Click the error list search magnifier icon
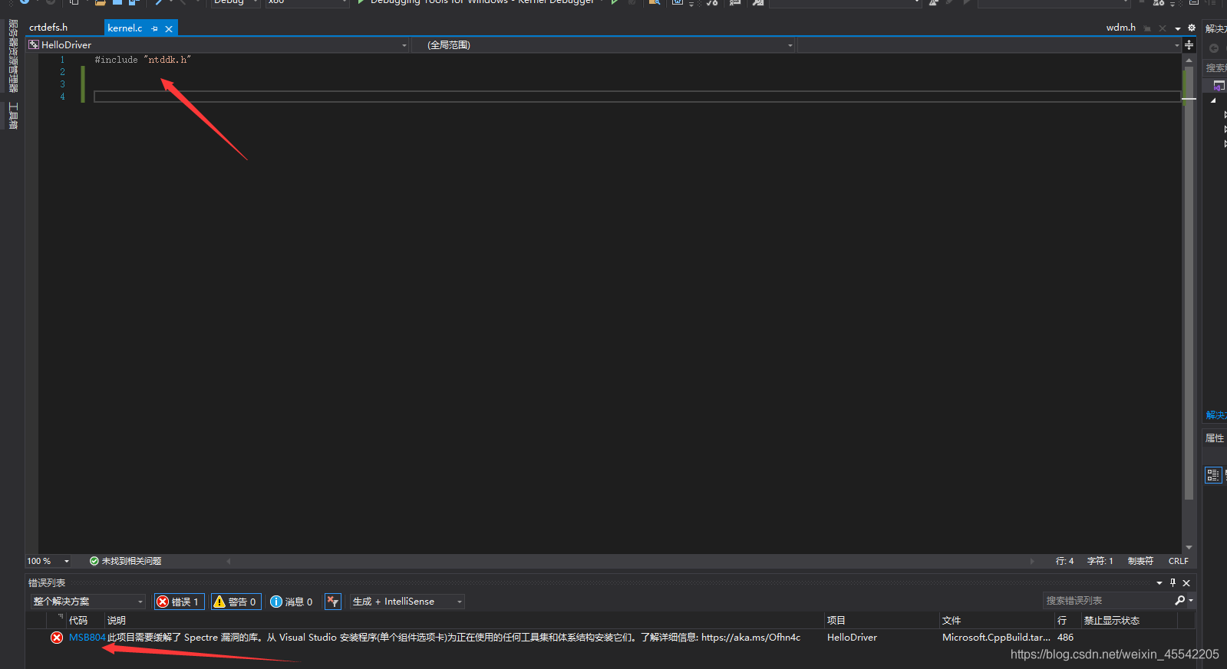This screenshot has height=669, width=1227. click(1180, 601)
